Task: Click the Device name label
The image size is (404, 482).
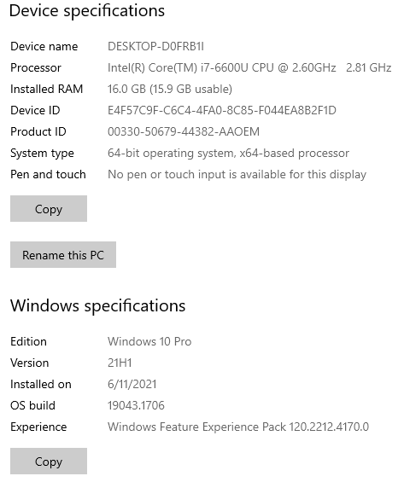Action: tap(44, 46)
